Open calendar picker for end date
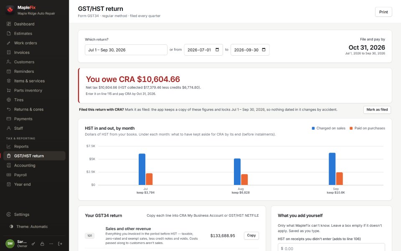Screen dimensions: 401x251 [264, 50]
